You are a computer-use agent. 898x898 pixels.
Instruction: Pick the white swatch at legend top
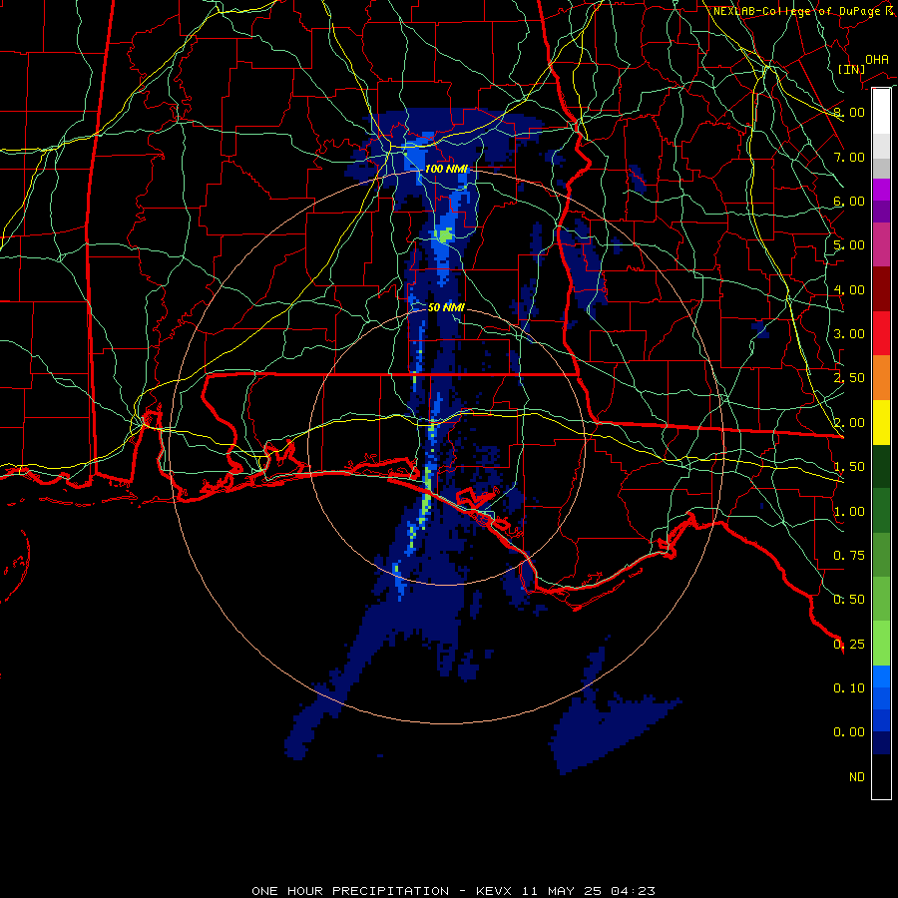881,112
